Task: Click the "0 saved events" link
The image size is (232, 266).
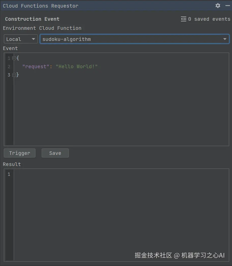Action: click(209, 19)
